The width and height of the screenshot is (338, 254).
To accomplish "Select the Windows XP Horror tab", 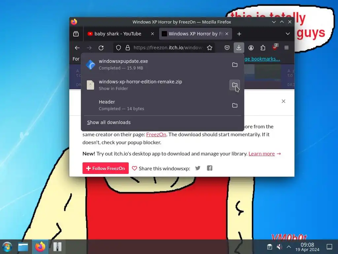I will (195, 34).
